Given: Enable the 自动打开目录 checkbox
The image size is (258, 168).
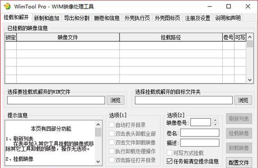Looking at the screenshot, I should 111,125.
